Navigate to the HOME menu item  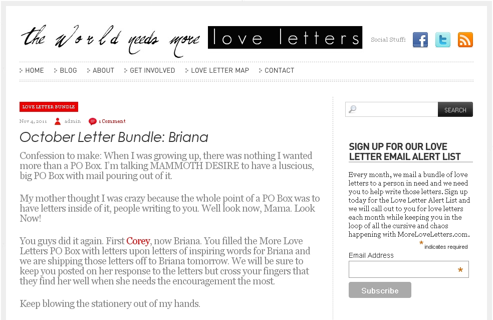click(x=35, y=70)
